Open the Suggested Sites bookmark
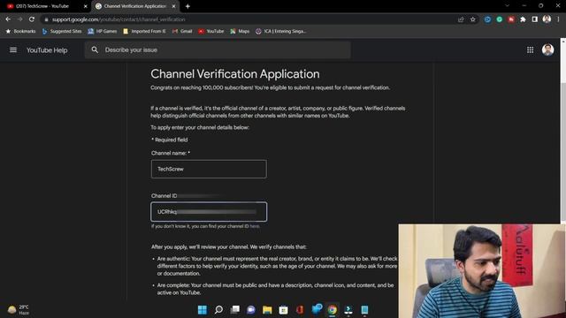The width and height of the screenshot is (566, 318). coord(62,32)
